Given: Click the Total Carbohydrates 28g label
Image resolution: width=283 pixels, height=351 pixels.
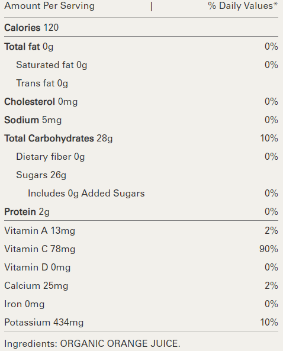Looking at the screenshot, I should point(59,139).
